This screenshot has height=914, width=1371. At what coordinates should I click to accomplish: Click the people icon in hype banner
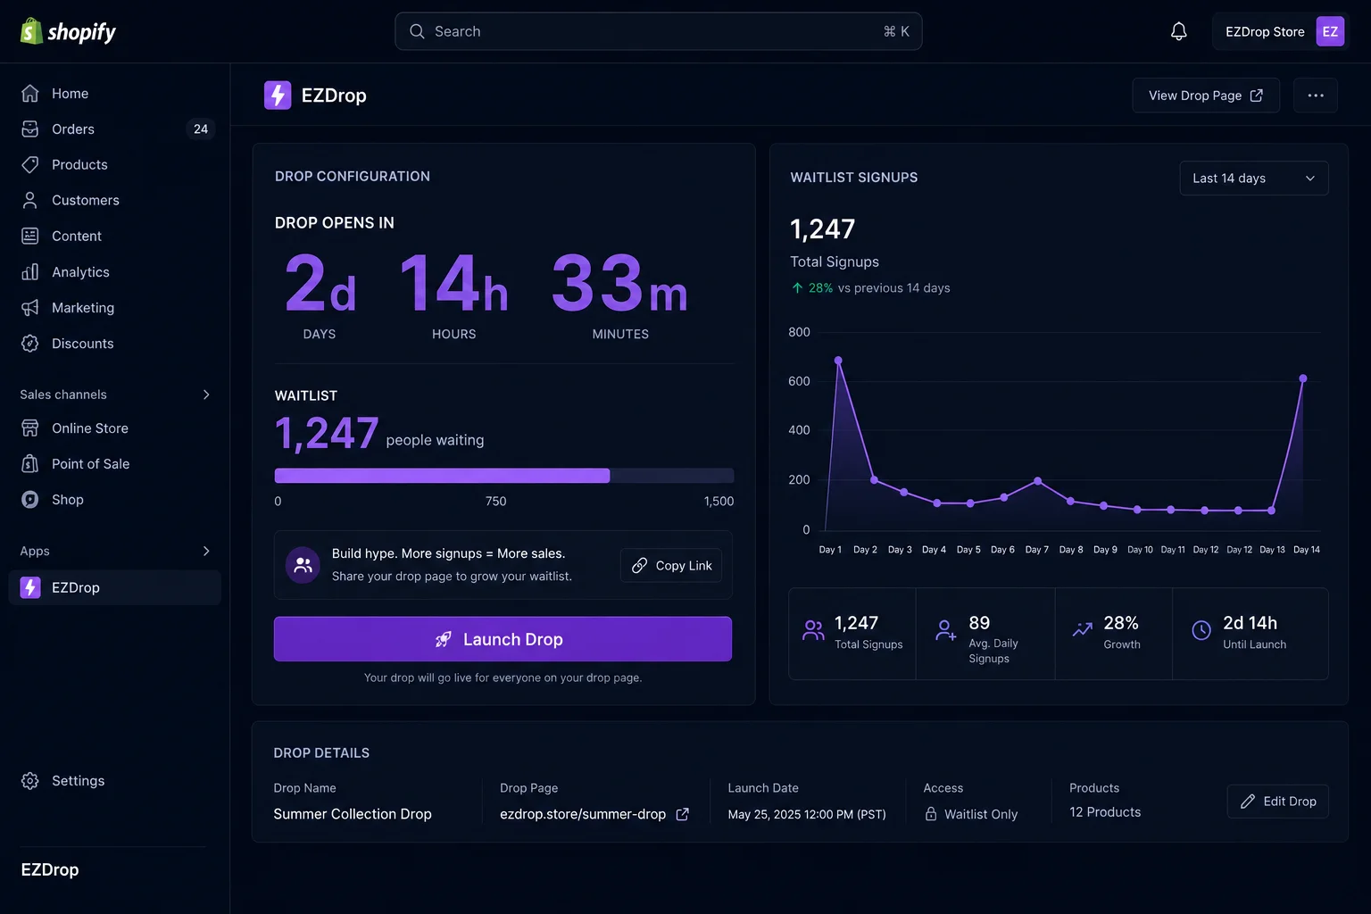click(303, 565)
